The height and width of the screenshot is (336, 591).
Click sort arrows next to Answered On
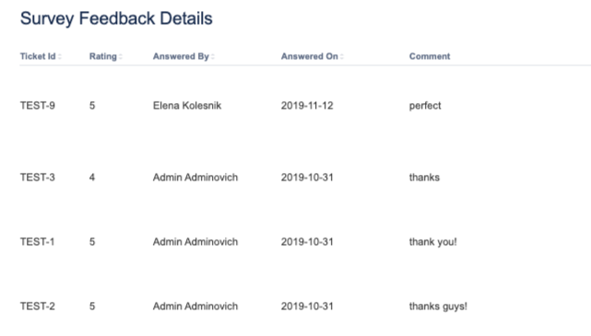342,56
